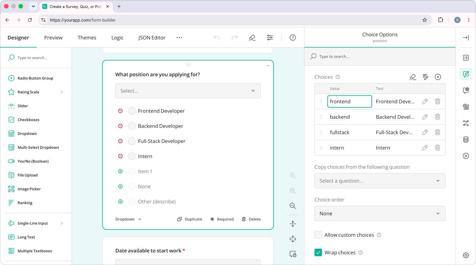Image resolution: width=476 pixels, height=265 pixels.
Task: Remove the Frontend Developer item
Action: 121,111
